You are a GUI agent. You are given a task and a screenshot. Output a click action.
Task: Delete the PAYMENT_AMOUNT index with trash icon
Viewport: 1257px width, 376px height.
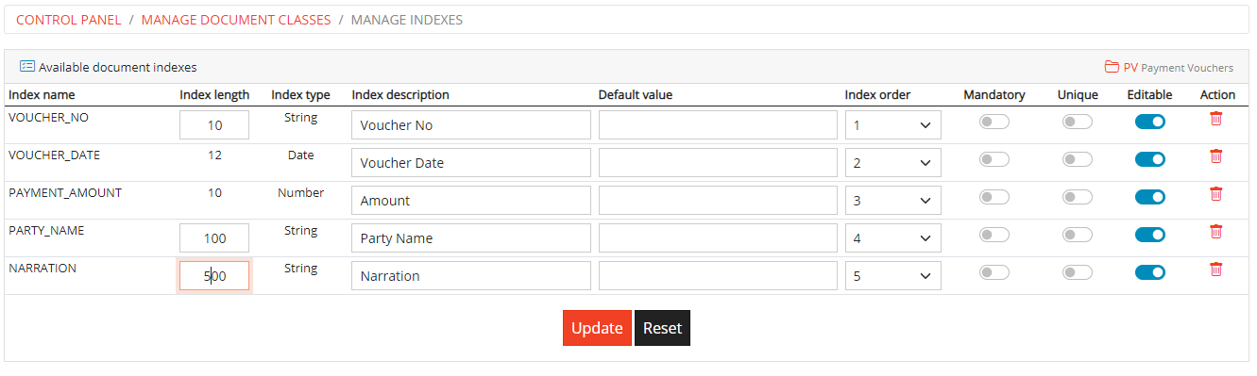point(1215,194)
